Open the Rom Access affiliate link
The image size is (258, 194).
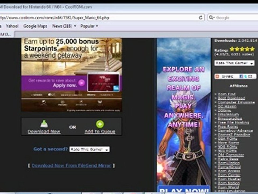click(229, 171)
